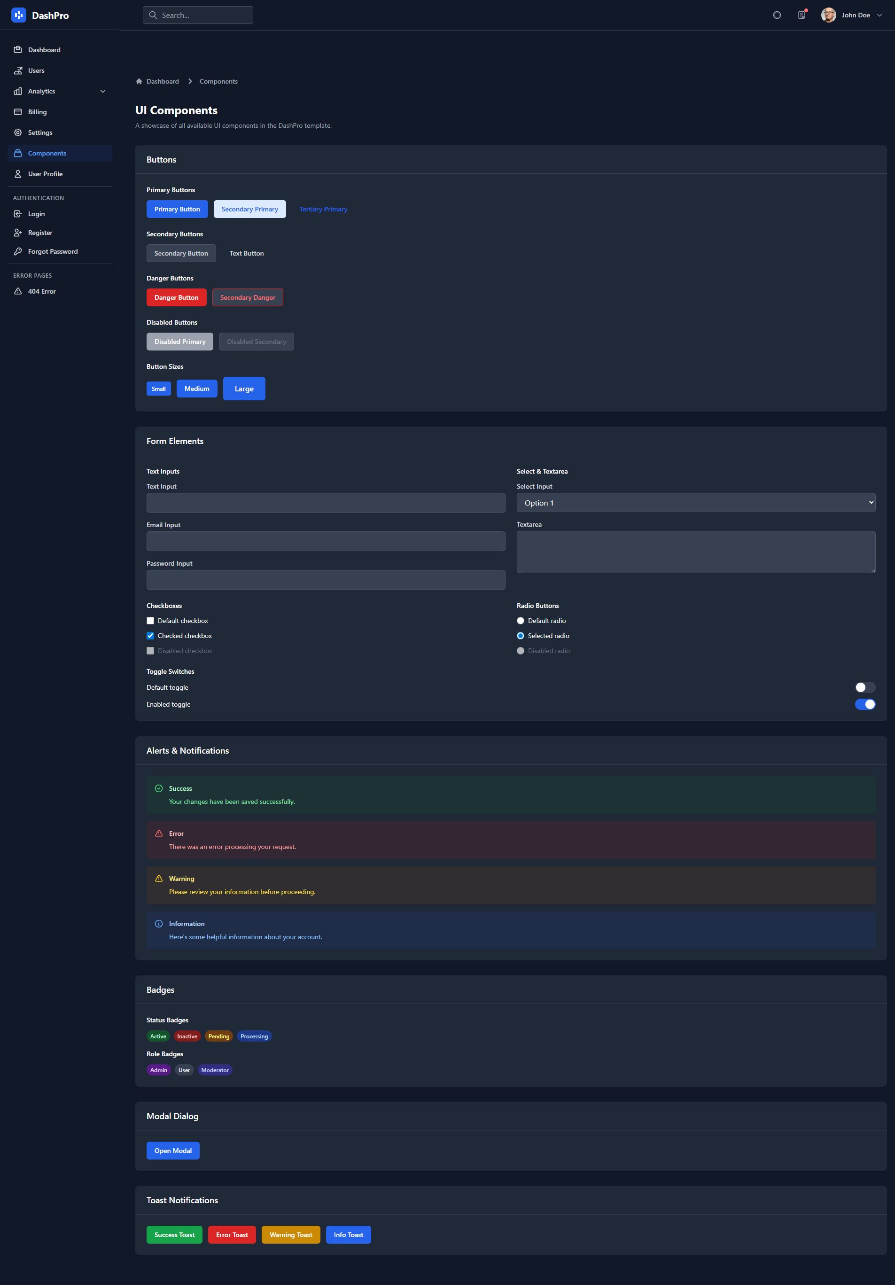Click the Information alert info icon
The image size is (895, 1285).
158,924
